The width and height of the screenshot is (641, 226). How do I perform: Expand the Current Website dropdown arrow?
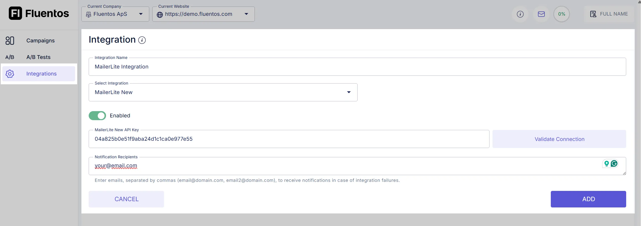click(246, 14)
